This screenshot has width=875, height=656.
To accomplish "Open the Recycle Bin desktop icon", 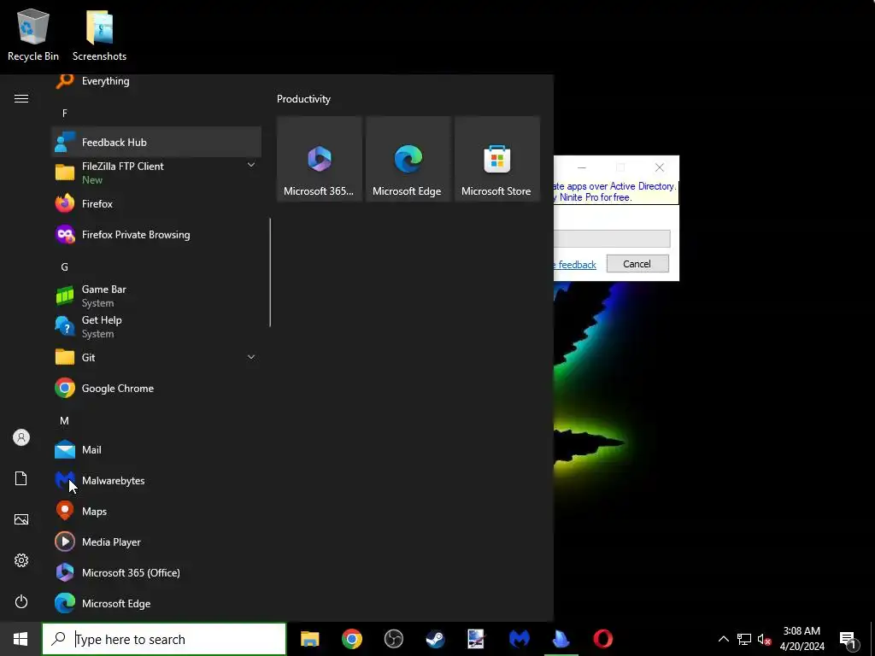I will (33, 35).
